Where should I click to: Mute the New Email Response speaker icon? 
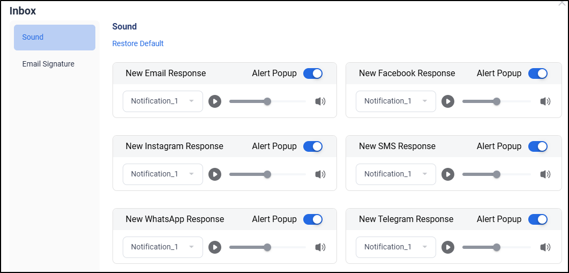pyautogui.click(x=320, y=101)
